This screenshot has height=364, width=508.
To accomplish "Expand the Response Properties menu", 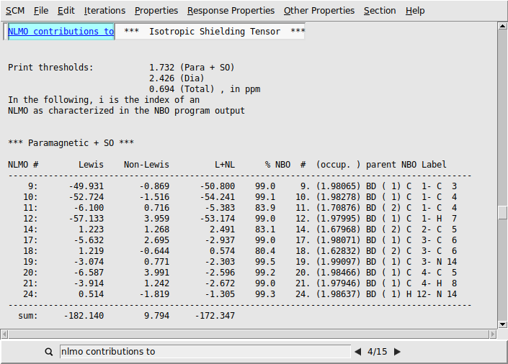I will point(231,11).
